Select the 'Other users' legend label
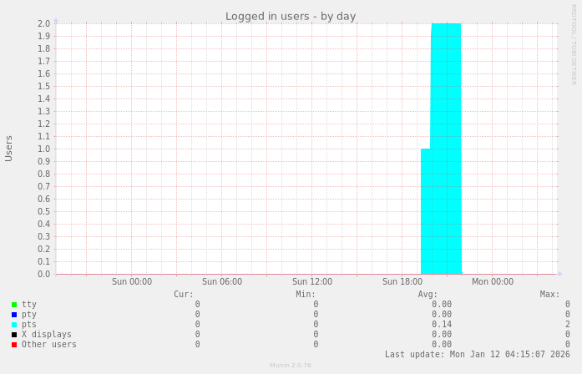Image resolution: width=582 pixels, height=374 pixels. point(49,344)
